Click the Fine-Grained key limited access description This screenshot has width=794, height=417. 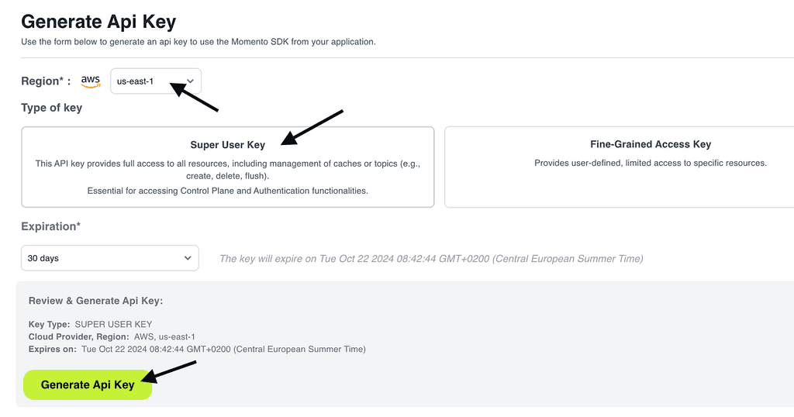pos(650,164)
